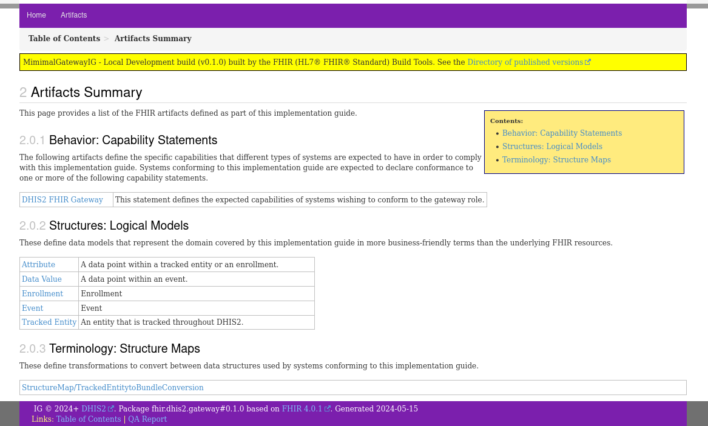Jump to Terminology: Structure Maps in contents
Image resolution: width=708 pixels, height=426 pixels.
tap(556, 160)
